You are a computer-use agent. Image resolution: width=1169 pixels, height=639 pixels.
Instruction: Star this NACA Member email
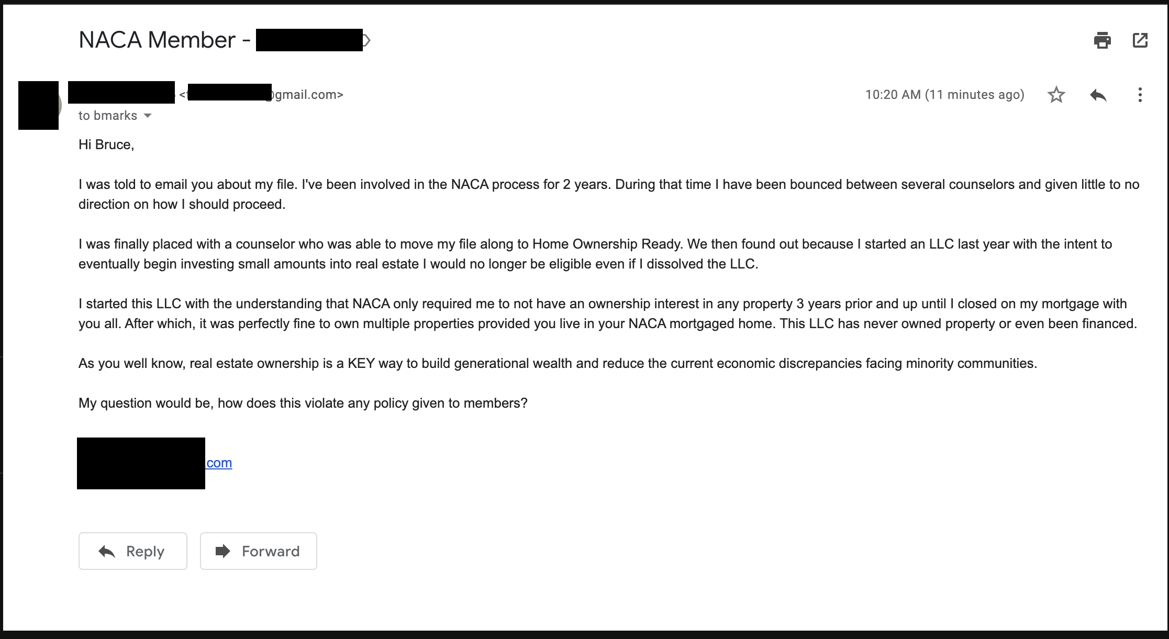1056,95
